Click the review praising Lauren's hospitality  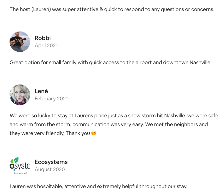[x=99, y=186]
